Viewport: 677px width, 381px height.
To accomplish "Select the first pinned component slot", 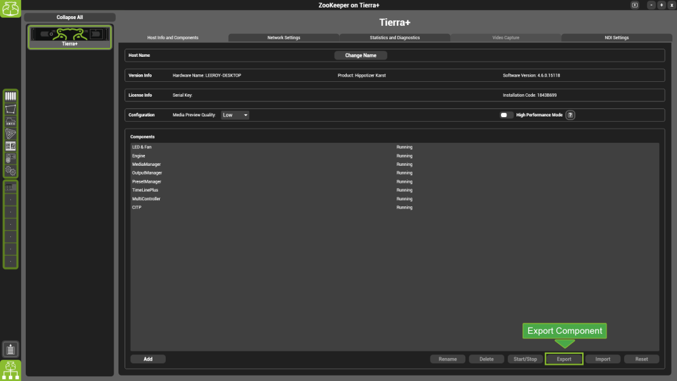I will [x=10, y=187].
